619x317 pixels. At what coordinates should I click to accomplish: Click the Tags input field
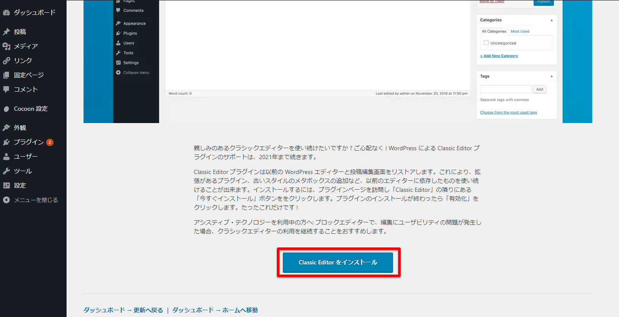click(506, 90)
